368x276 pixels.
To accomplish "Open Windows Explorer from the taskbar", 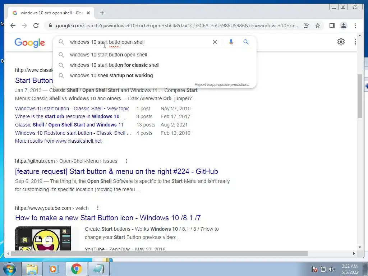I will click(x=32, y=269).
